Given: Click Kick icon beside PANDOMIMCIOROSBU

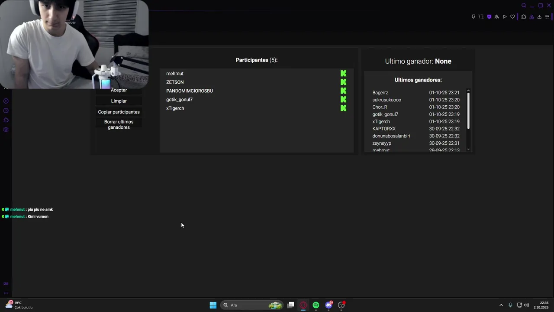Looking at the screenshot, I should pyautogui.click(x=343, y=91).
